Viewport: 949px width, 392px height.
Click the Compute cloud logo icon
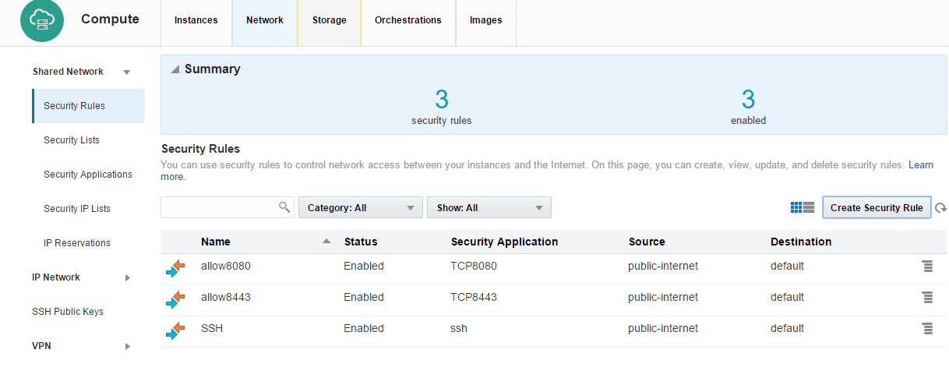42,20
